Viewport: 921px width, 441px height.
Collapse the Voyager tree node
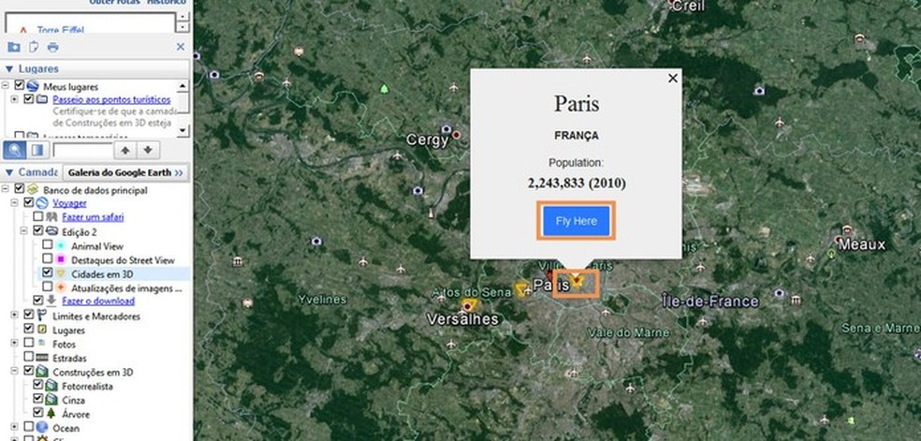coord(15,202)
